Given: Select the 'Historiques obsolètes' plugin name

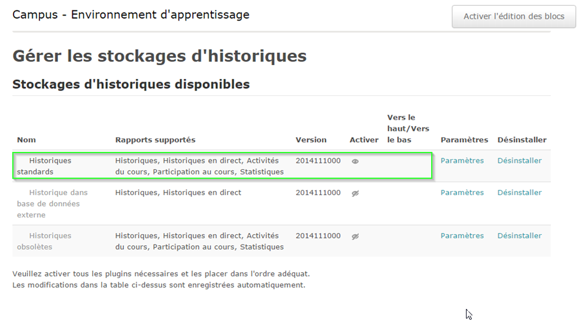Looking at the screenshot, I should click(44, 241).
